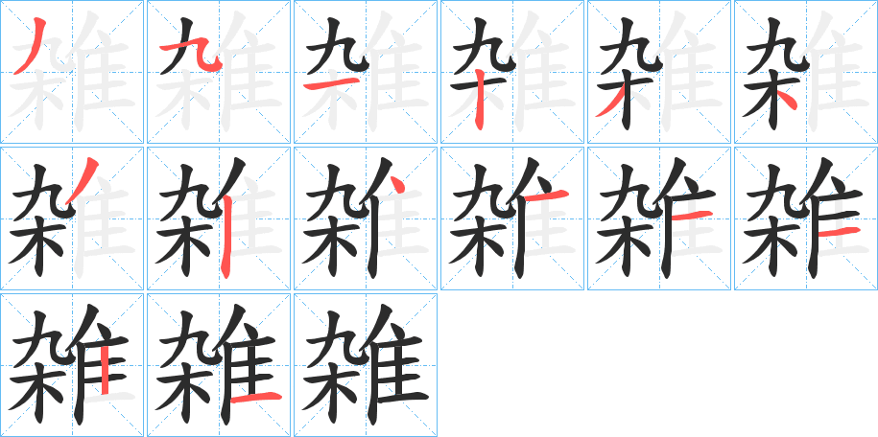Select the final completed 雜 character panel

click(x=366, y=365)
